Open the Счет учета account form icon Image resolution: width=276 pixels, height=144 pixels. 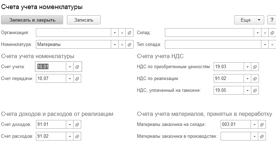pyautogui.click(x=77, y=67)
